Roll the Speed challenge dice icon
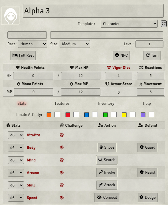Viewport: 168px width, 205px height. [62, 198]
